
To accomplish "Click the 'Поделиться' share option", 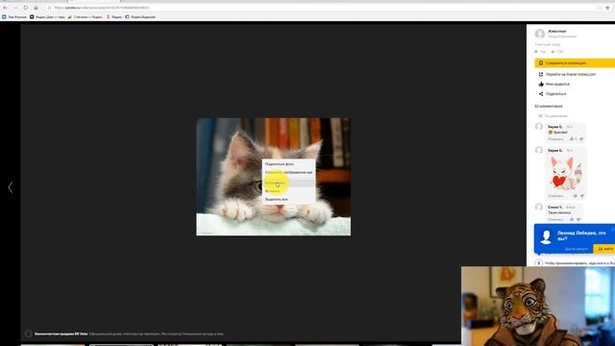I will coord(555,94).
